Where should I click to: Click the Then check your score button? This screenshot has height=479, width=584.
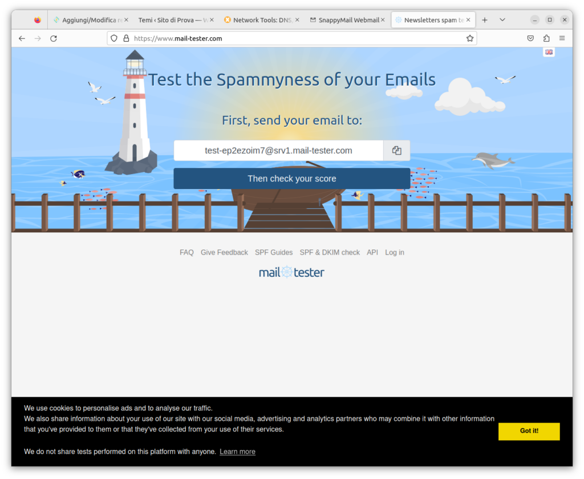tap(292, 179)
